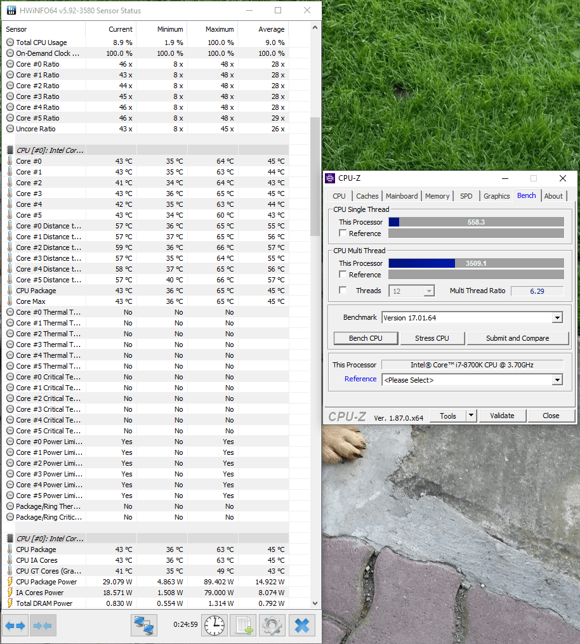Click the blue X to close sensor status
580x644 pixels.
tap(302, 626)
